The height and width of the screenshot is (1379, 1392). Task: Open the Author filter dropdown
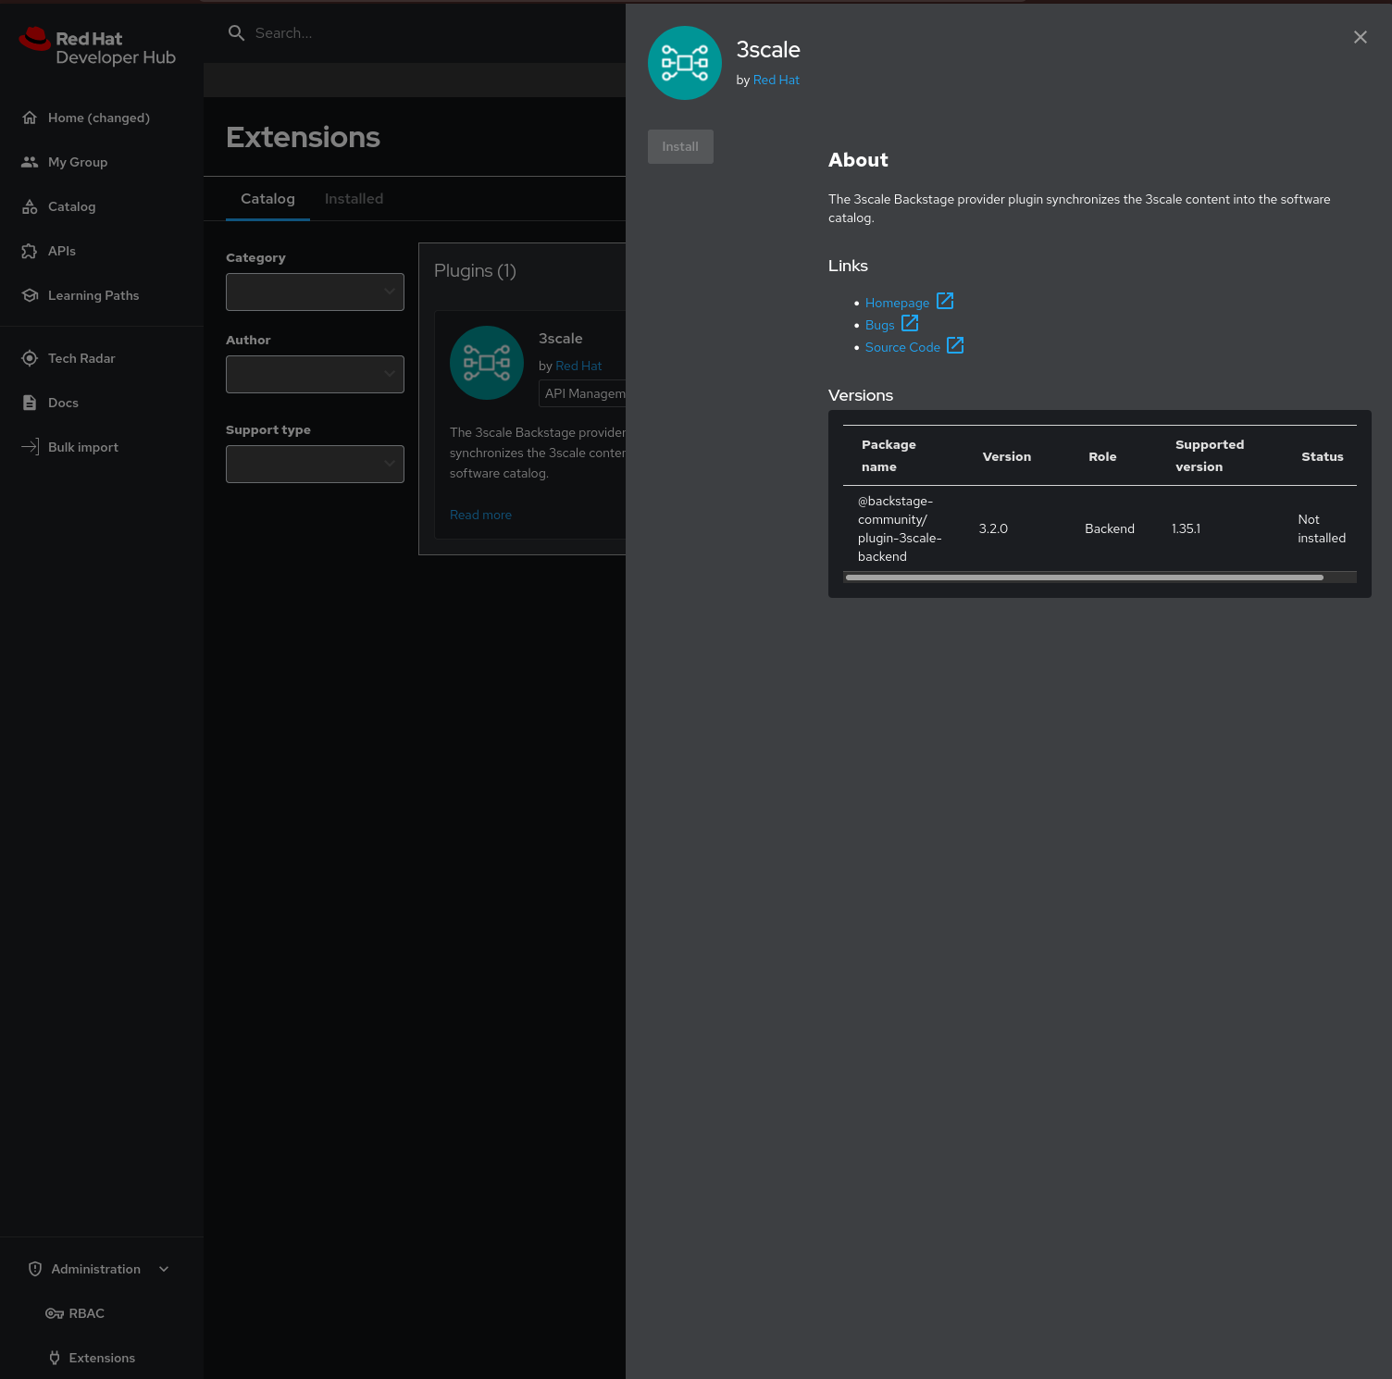click(315, 374)
